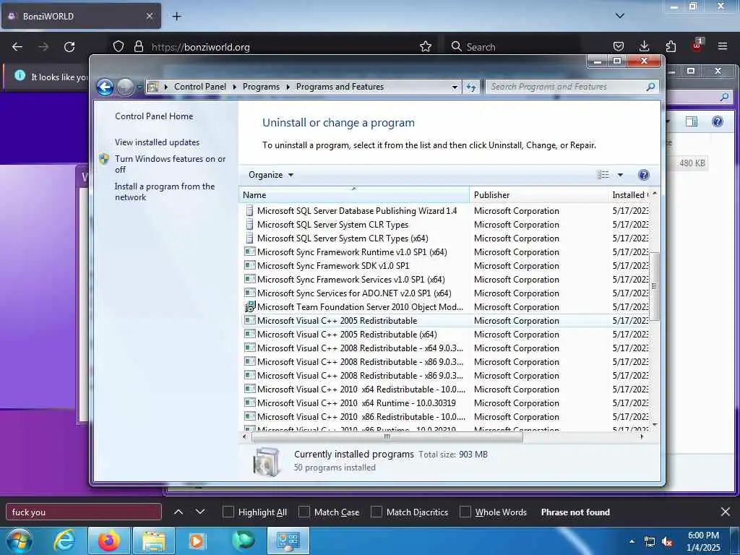Open a new Firefox tab

176,16
